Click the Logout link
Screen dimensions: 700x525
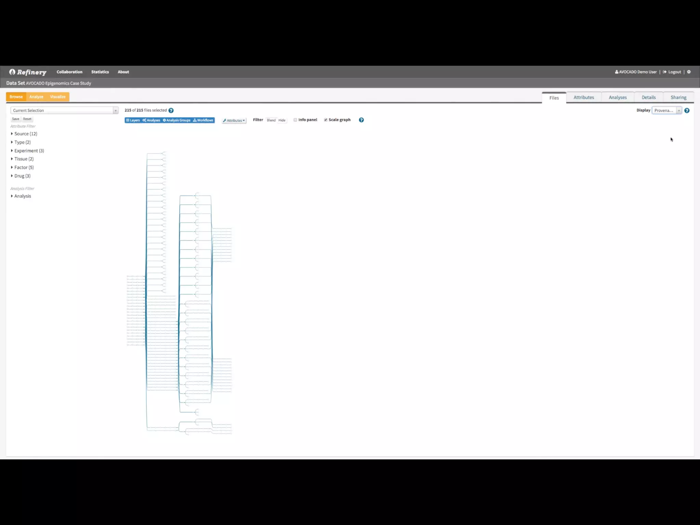click(x=674, y=72)
